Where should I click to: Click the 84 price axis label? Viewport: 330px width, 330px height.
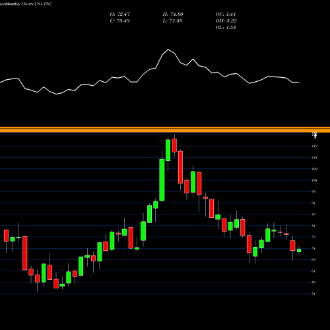point(314,226)
